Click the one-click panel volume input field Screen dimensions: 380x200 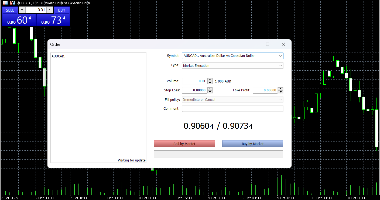click(36, 10)
